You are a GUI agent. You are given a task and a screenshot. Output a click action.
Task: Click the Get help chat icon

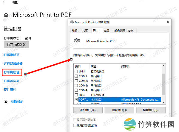[x=6, y=101]
